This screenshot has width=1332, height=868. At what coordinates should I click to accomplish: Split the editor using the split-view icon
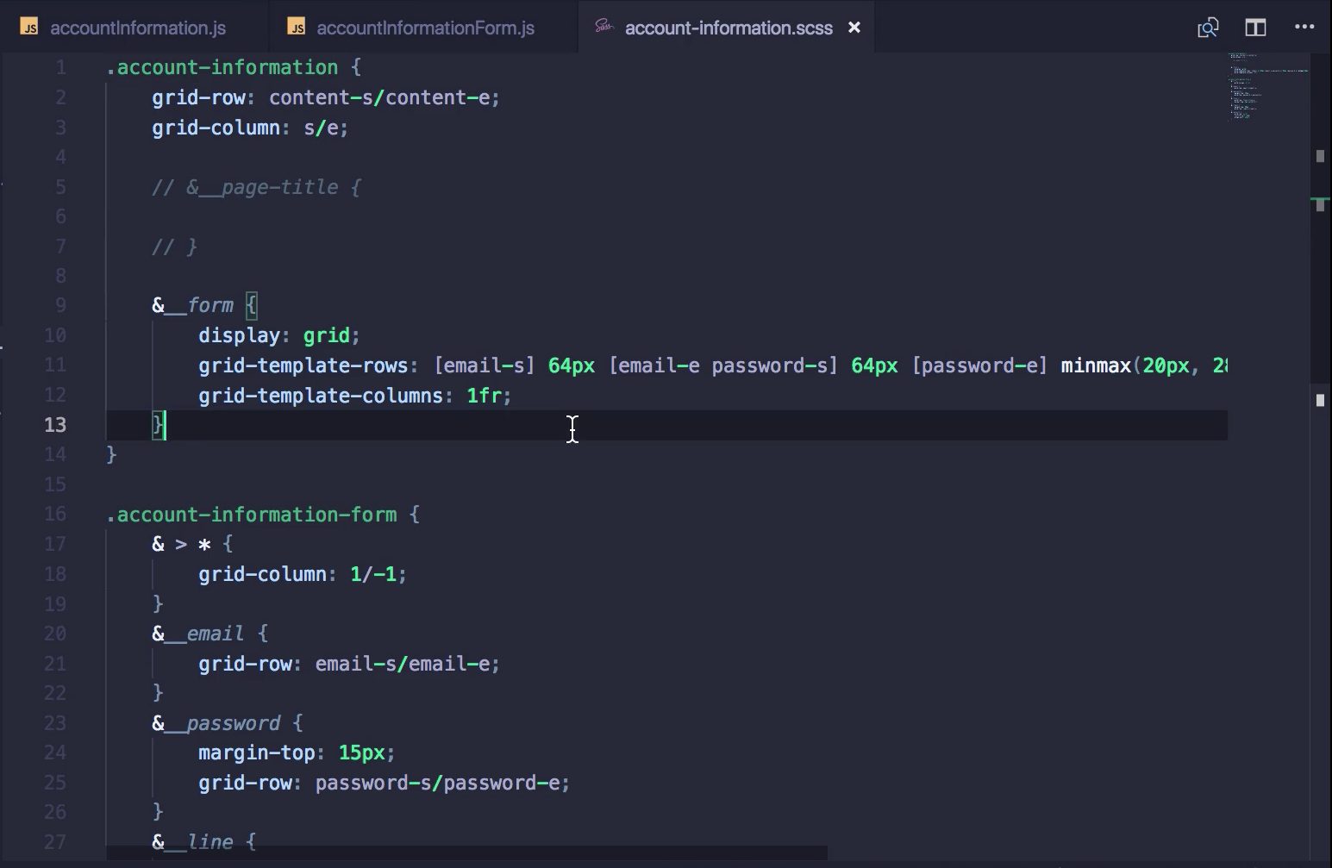(1255, 27)
